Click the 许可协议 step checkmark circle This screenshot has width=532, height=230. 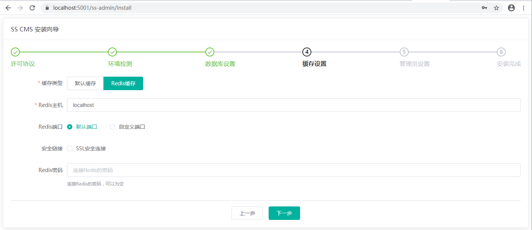click(x=15, y=52)
